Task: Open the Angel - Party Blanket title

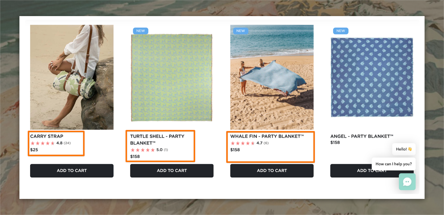Action: click(362, 136)
